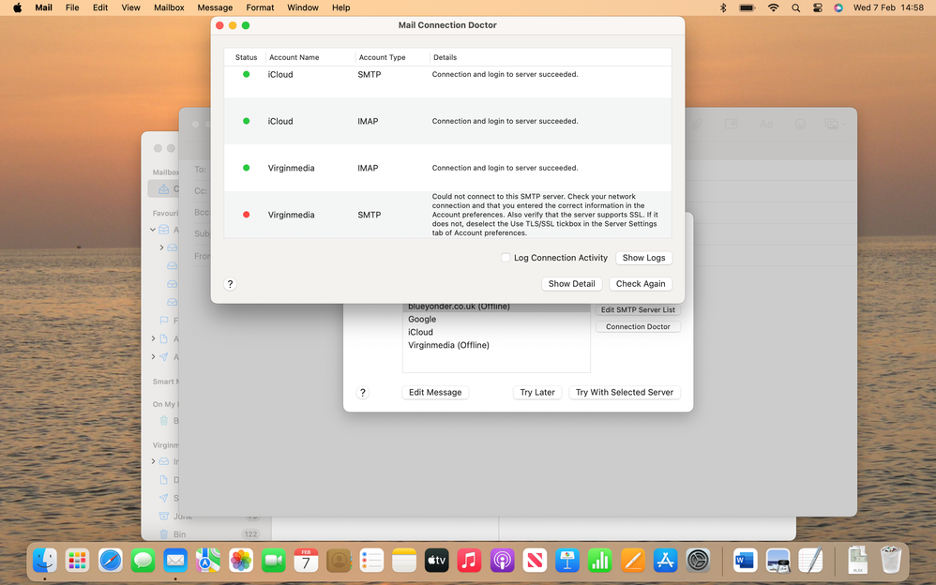This screenshot has width=936, height=585.
Task: Select the iCloud SMTP account name cell
Action: click(x=280, y=75)
